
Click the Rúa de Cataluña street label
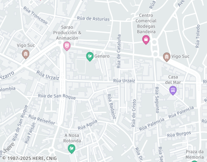coord(119,51)
